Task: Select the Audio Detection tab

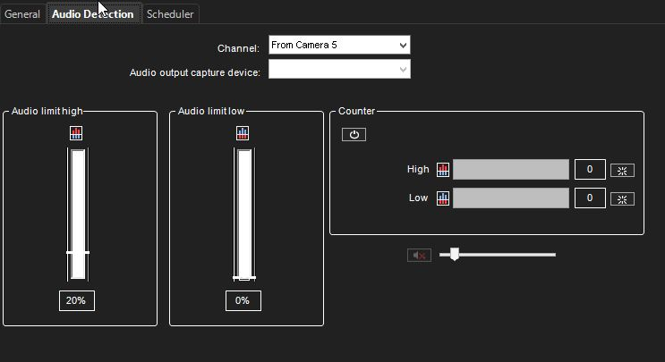Action: tap(93, 14)
